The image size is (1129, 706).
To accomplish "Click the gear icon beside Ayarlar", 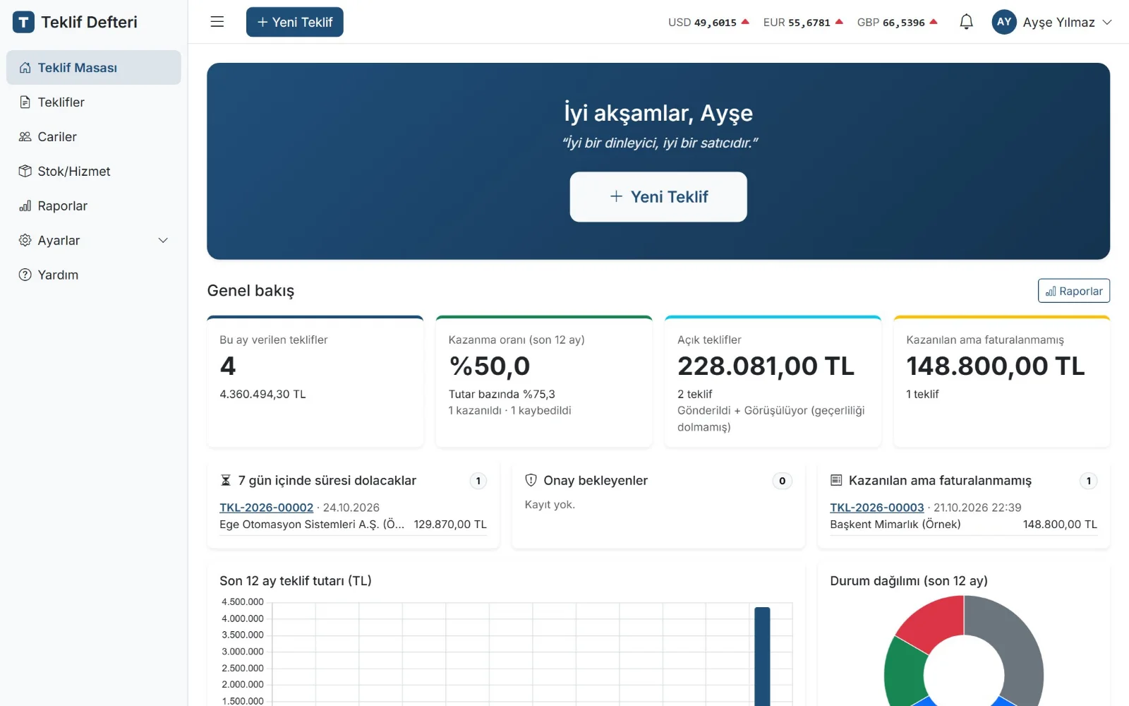I will [x=25, y=241].
